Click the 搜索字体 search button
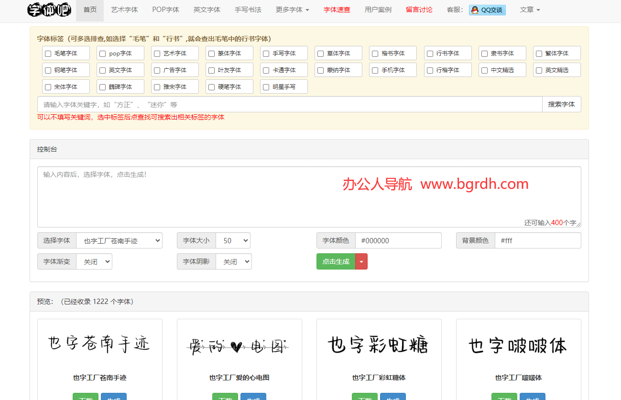The image size is (621, 400). pyautogui.click(x=562, y=104)
